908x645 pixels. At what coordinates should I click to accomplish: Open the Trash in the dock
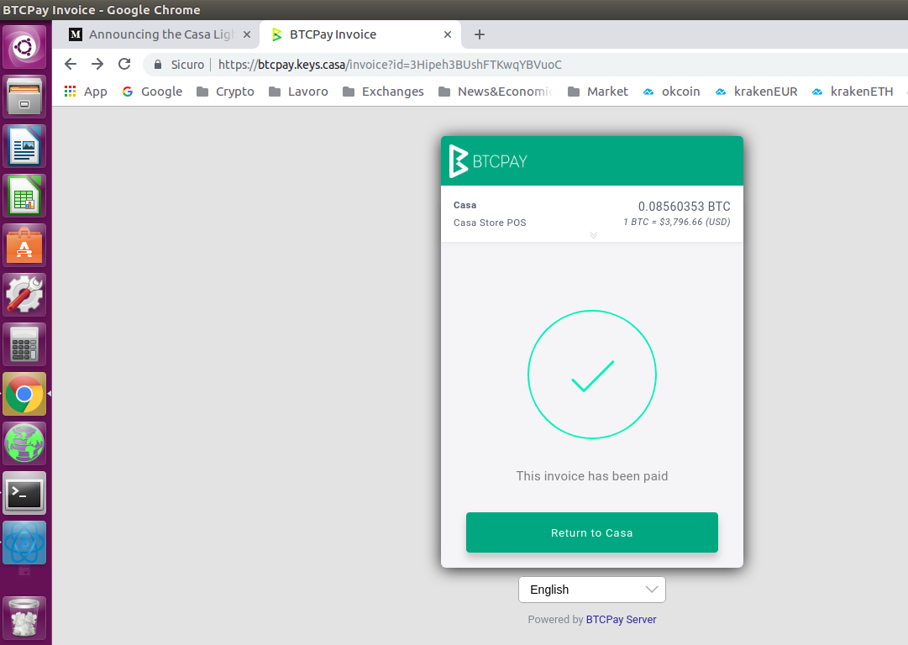(24, 618)
